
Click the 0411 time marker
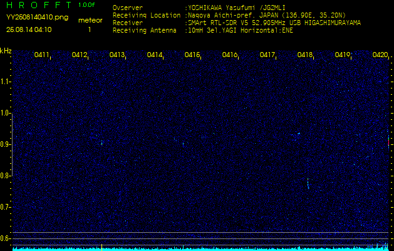(x=41, y=55)
